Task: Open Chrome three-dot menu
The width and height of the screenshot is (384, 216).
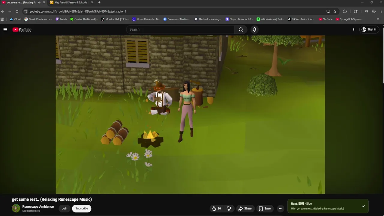Action: [381, 11]
